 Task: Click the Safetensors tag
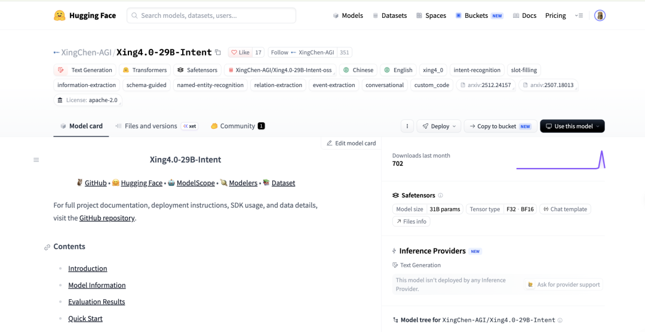(198, 70)
